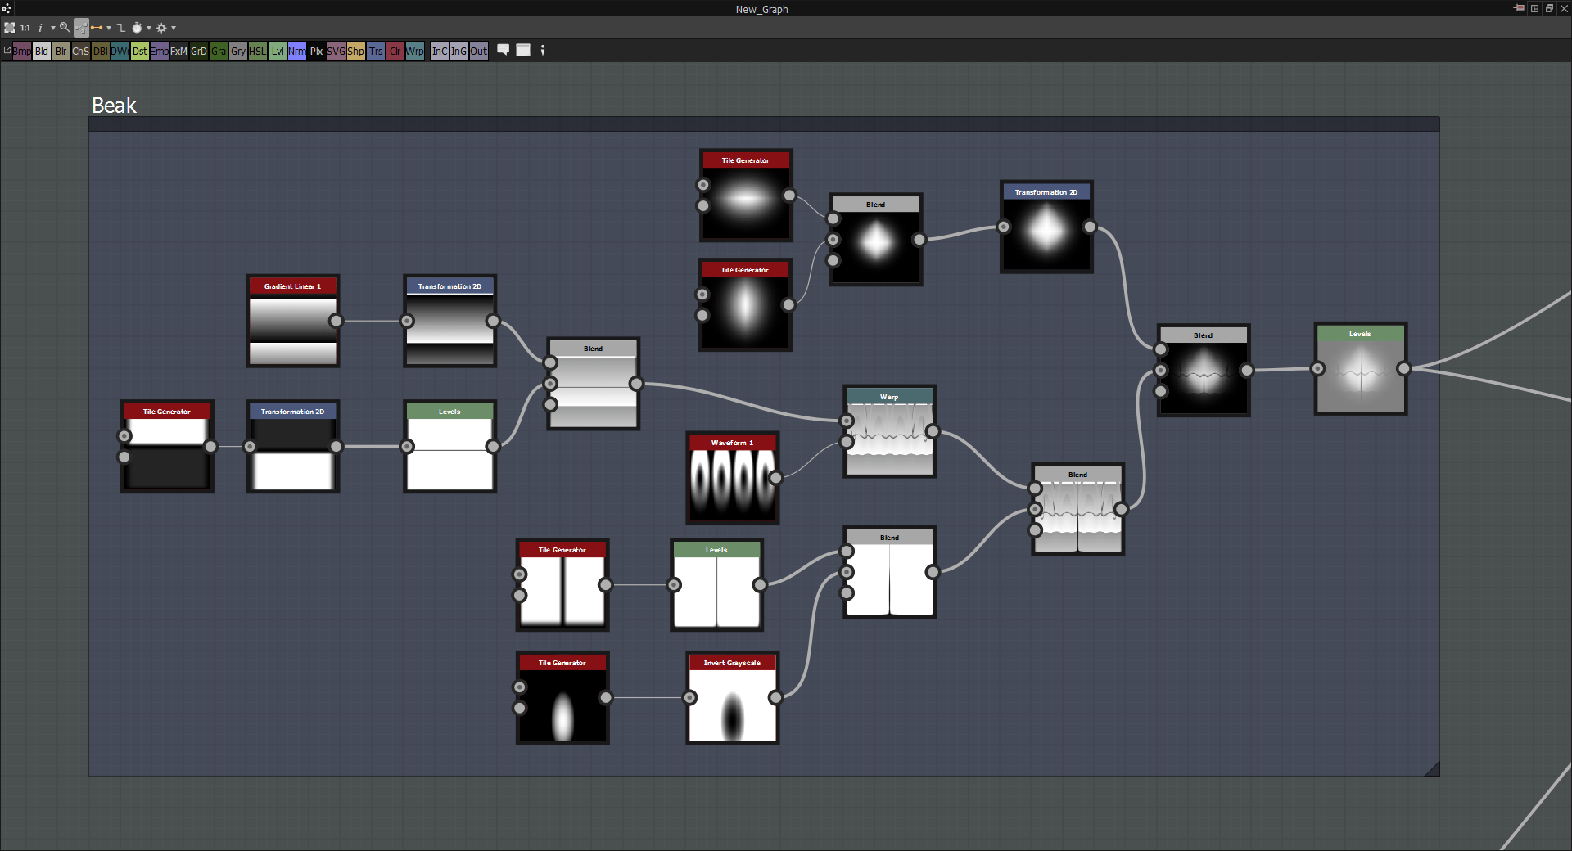This screenshot has height=851, width=1572.
Task: Select the Transformation 2D node after Gradient Linear
Action: (x=450, y=321)
